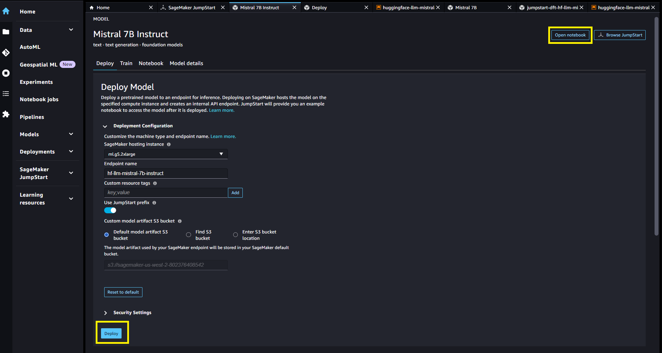The width and height of the screenshot is (662, 353).
Task: Click the vertical scrollbar on the right
Action: 656,126
